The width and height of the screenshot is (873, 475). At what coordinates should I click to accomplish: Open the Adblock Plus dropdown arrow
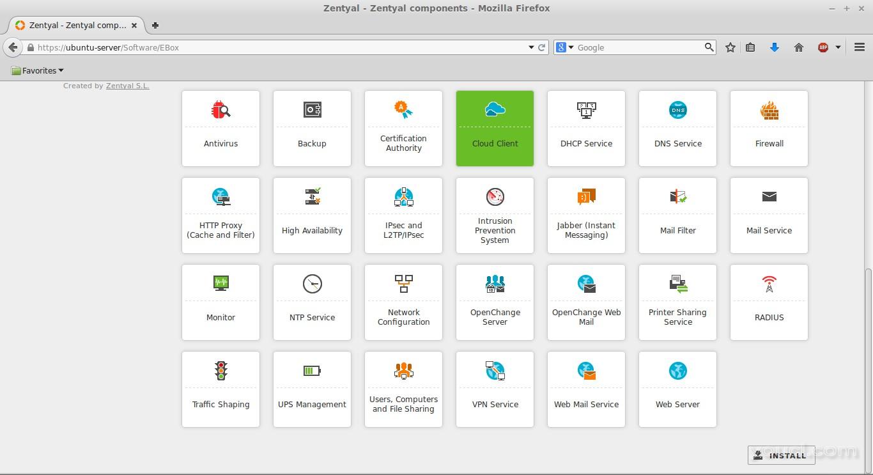838,47
